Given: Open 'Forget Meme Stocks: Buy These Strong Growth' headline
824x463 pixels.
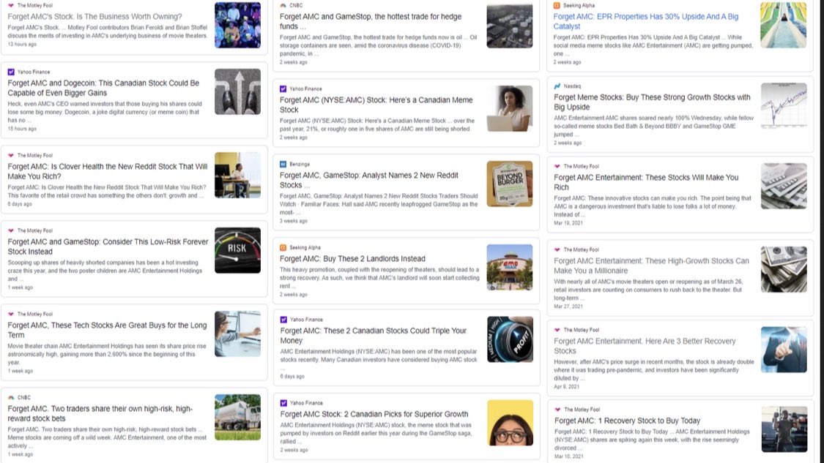Looking at the screenshot, I should (x=652, y=102).
